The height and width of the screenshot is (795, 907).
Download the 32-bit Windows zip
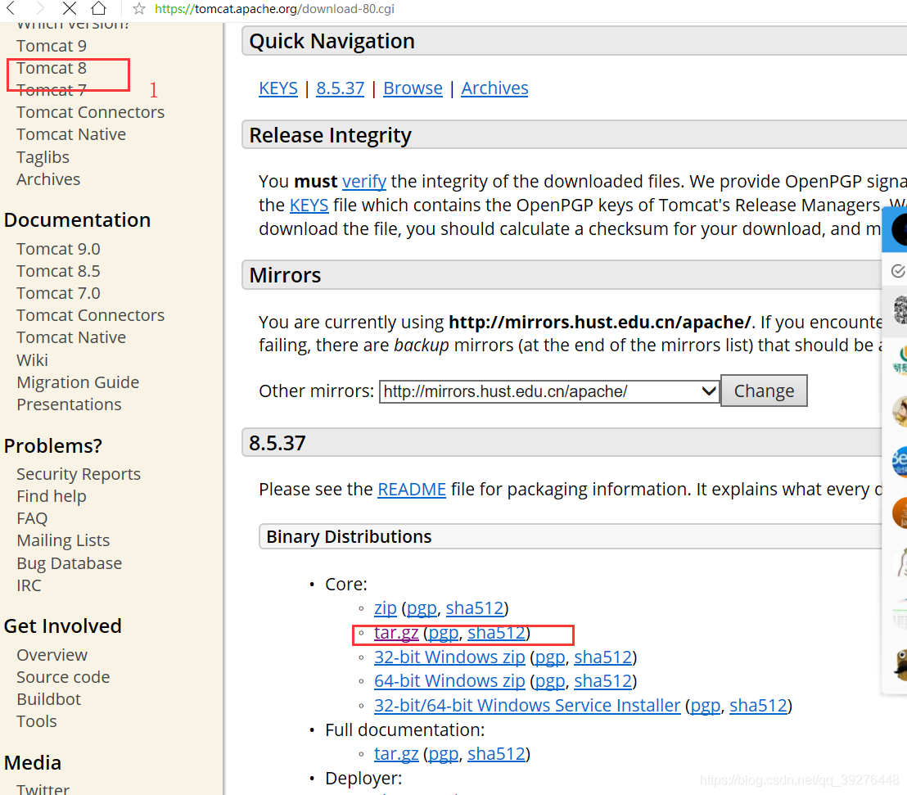449,657
